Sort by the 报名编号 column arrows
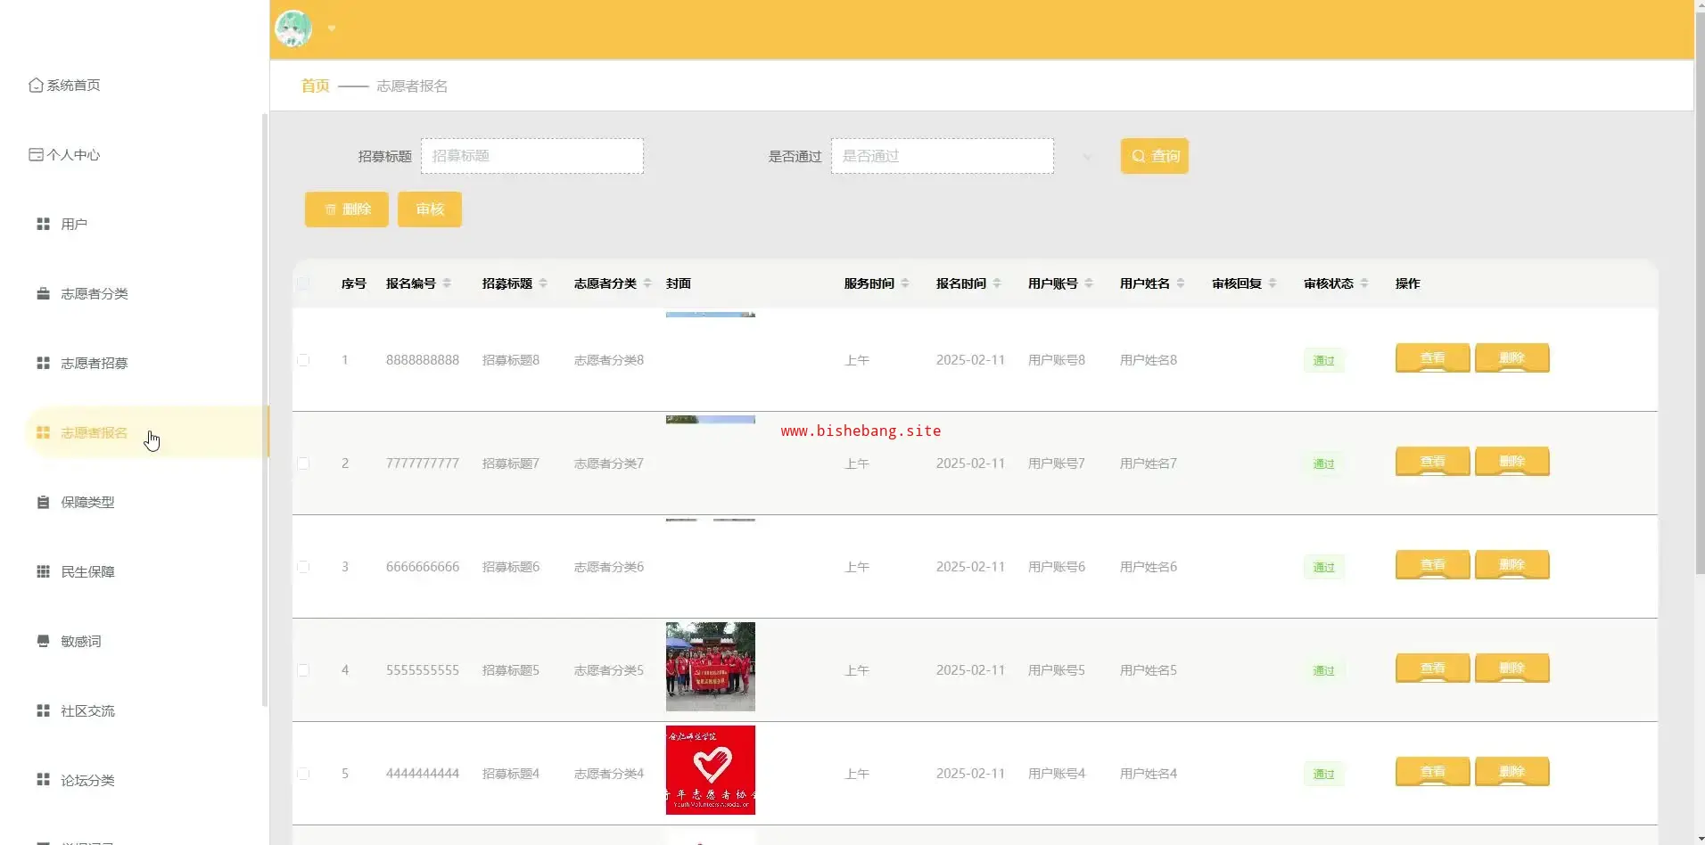This screenshot has height=845, width=1705. click(x=447, y=283)
